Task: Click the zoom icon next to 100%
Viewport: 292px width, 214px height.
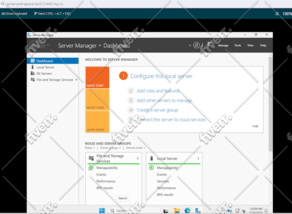Action: pos(277,14)
